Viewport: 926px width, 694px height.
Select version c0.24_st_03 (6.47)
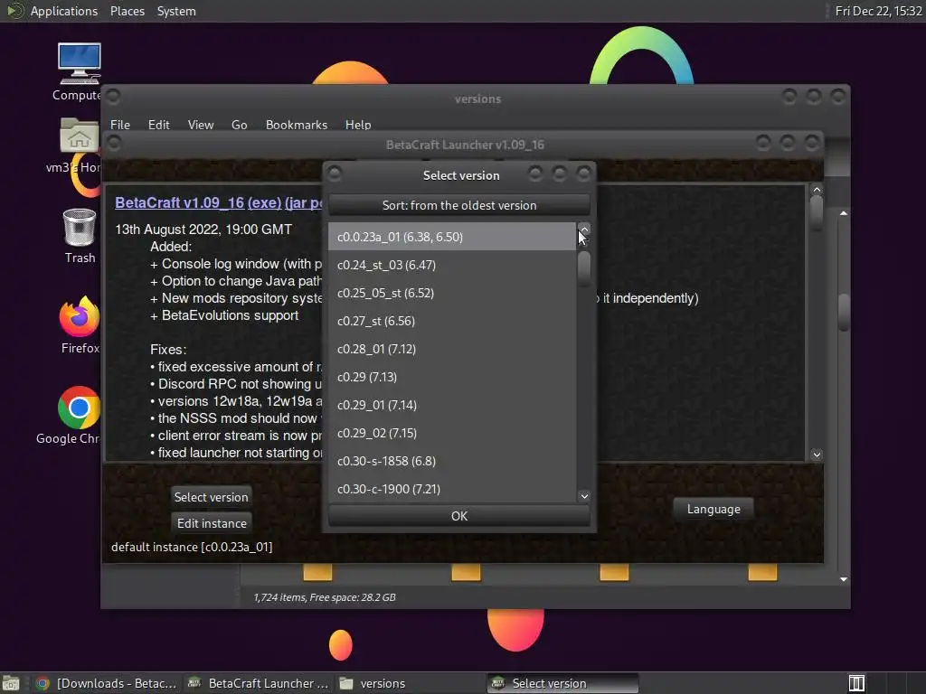(x=452, y=265)
